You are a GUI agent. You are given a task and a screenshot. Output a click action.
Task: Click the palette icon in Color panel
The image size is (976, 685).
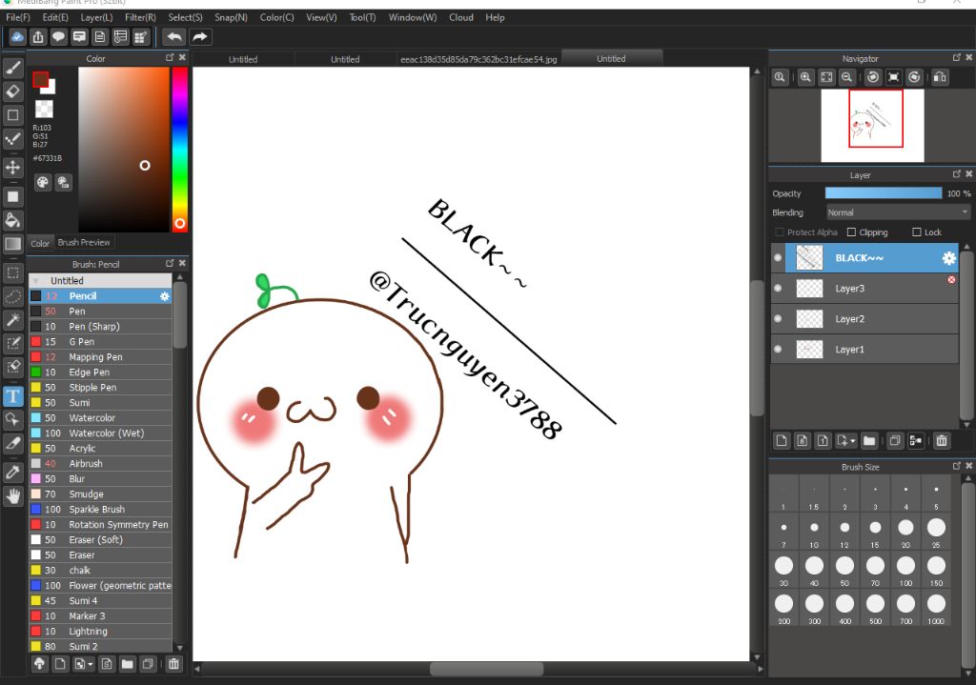coord(42,182)
